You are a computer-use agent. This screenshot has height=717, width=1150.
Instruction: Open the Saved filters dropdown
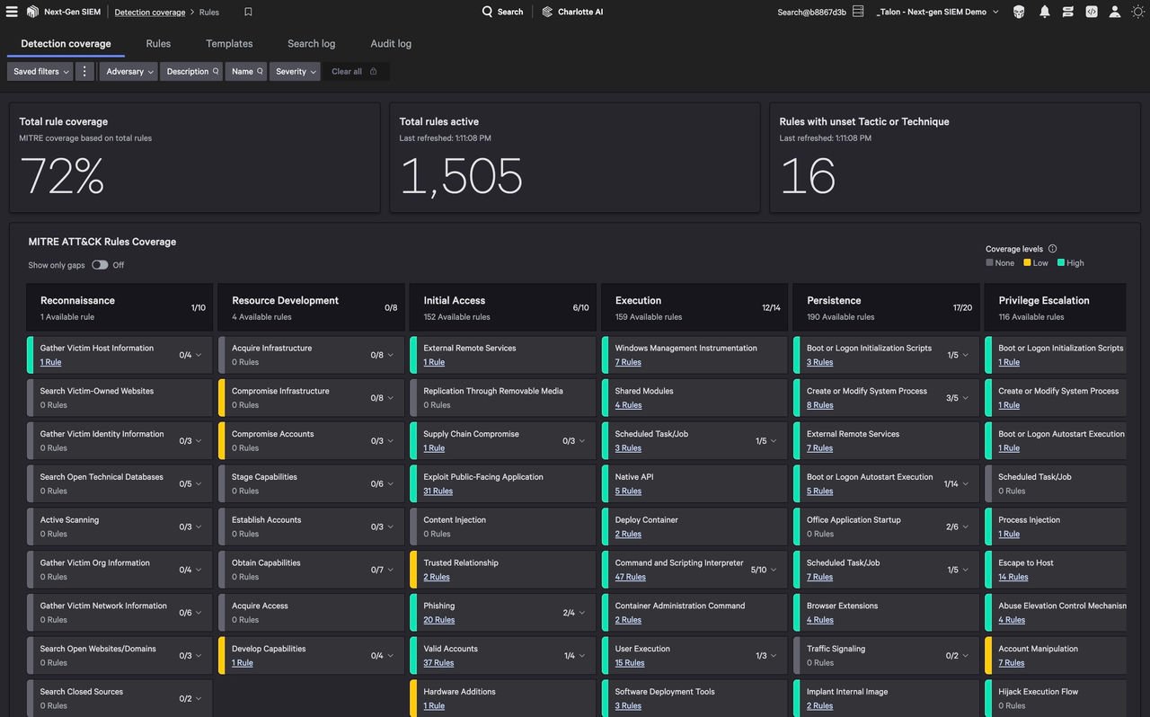tap(40, 71)
